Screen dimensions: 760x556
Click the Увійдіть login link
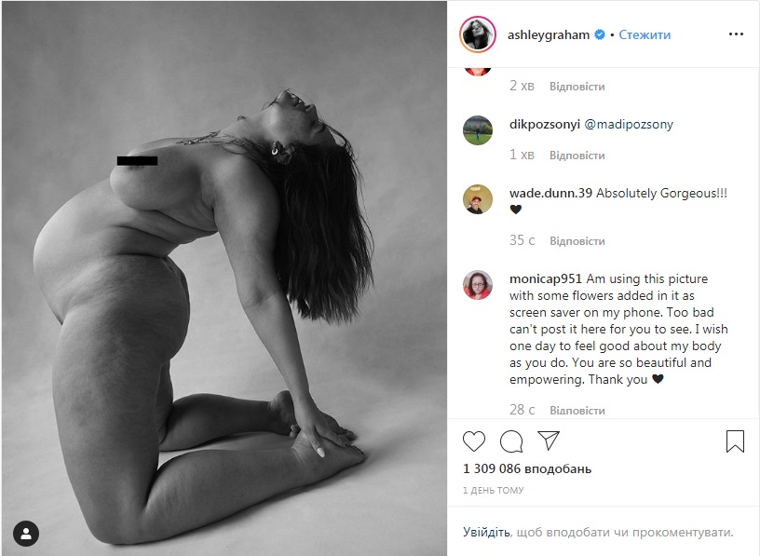click(x=486, y=533)
